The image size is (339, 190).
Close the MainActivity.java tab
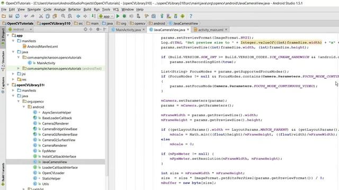(x=144, y=30)
